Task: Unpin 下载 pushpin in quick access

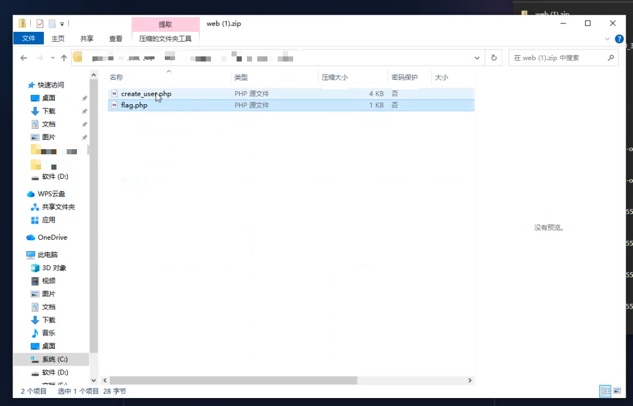Action: (84, 111)
